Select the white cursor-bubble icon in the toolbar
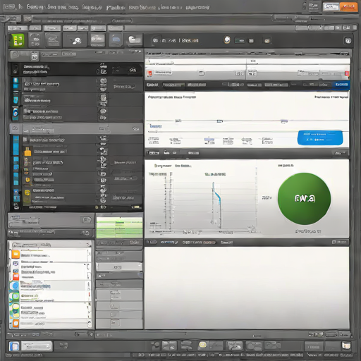This screenshot has height=361, width=361. (x=75, y=41)
